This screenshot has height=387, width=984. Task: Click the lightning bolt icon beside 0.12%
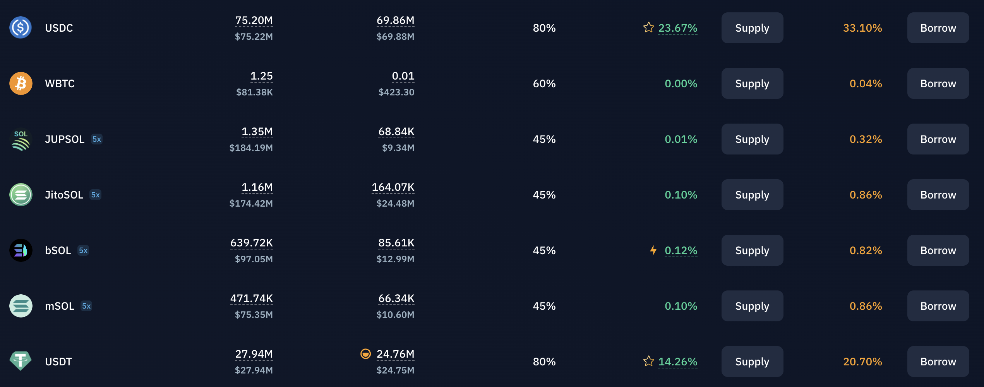pos(653,250)
